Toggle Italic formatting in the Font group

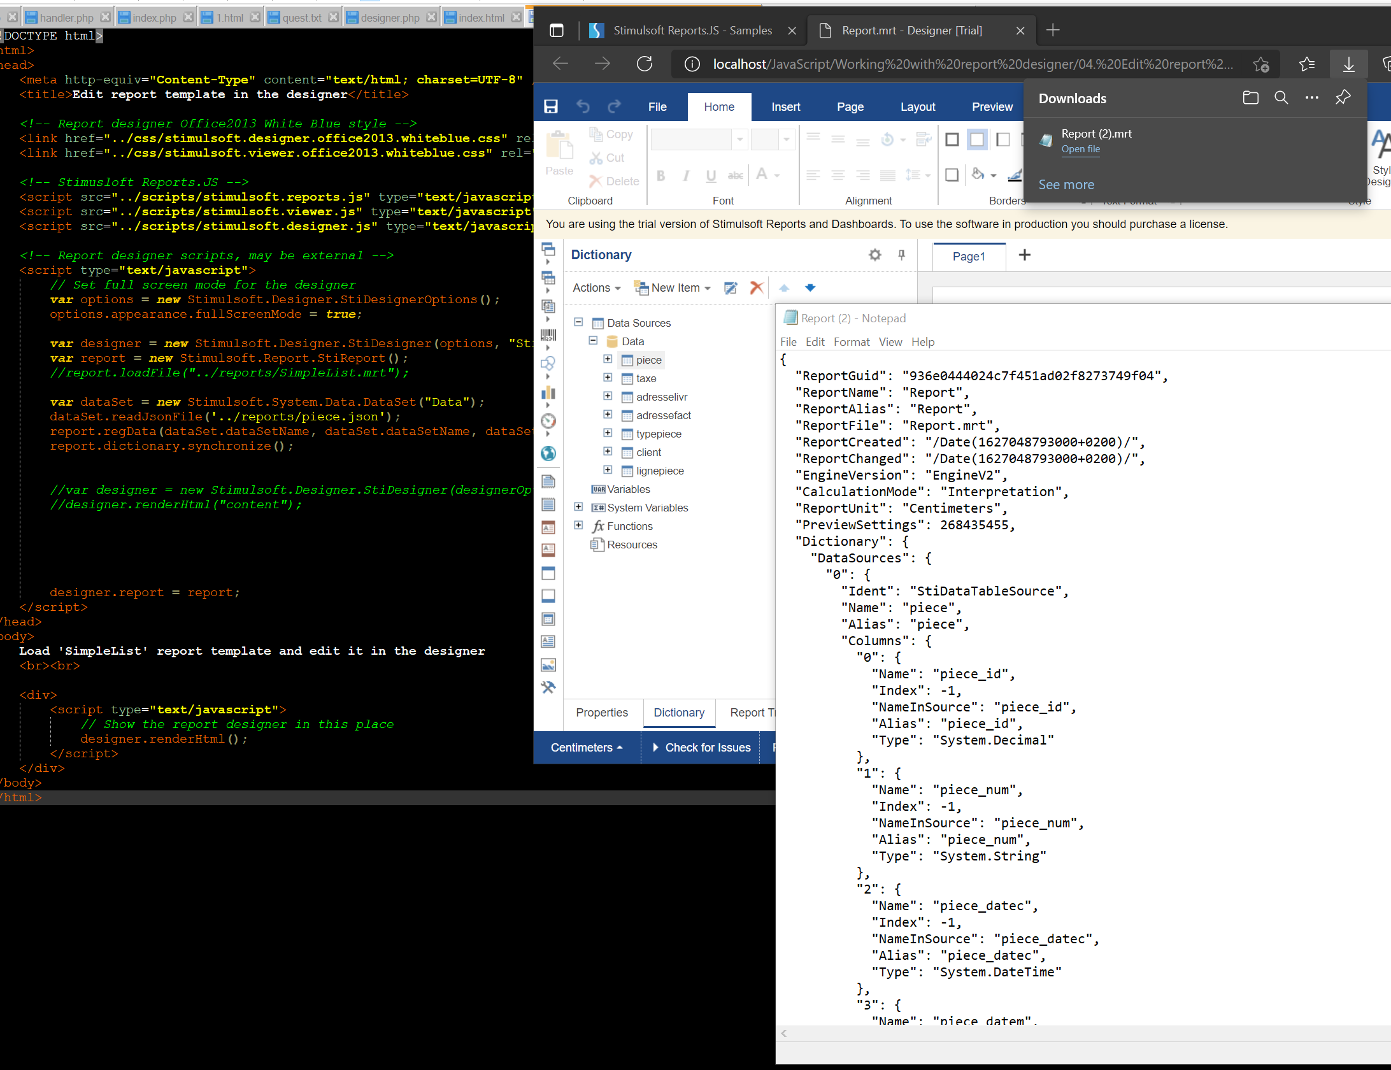coord(686,176)
